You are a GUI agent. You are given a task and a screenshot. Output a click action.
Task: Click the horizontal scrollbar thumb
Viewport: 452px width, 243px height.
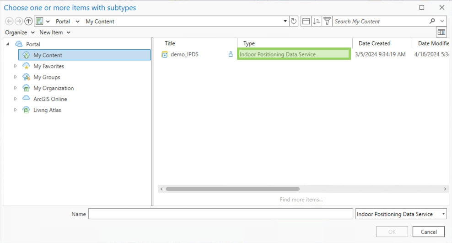point(232,189)
